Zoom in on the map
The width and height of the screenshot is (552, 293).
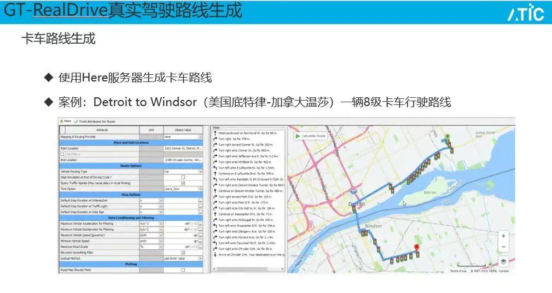tap(503, 236)
